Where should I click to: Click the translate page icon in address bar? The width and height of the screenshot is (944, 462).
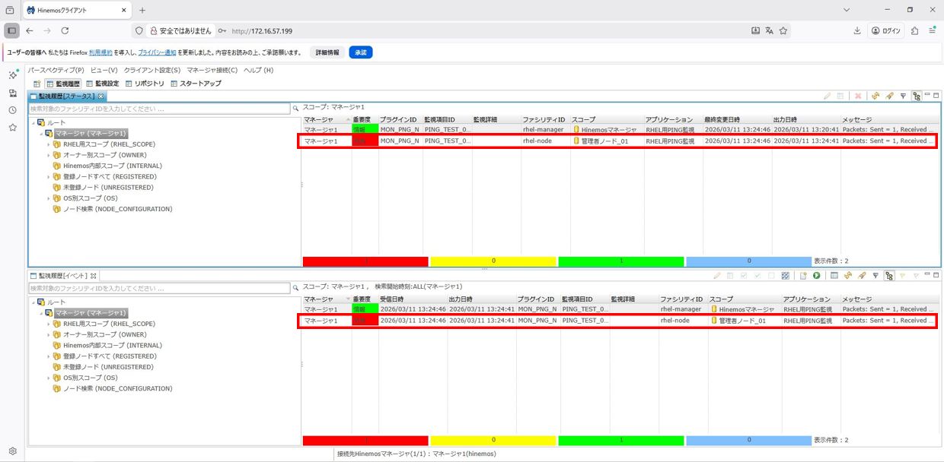(x=769, y=31)
